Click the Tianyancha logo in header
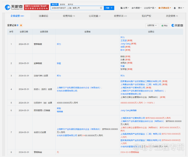 point(14,7)
